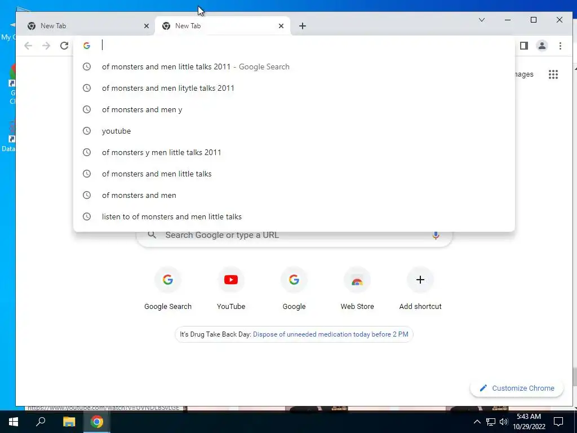Show hidden system tray icons

tap(477, 422)
